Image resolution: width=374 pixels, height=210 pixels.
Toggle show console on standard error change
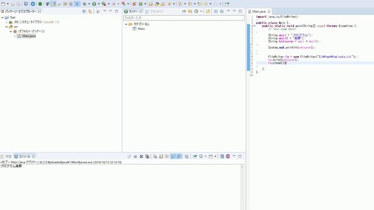pyautogui.click(x=179, y=156)
